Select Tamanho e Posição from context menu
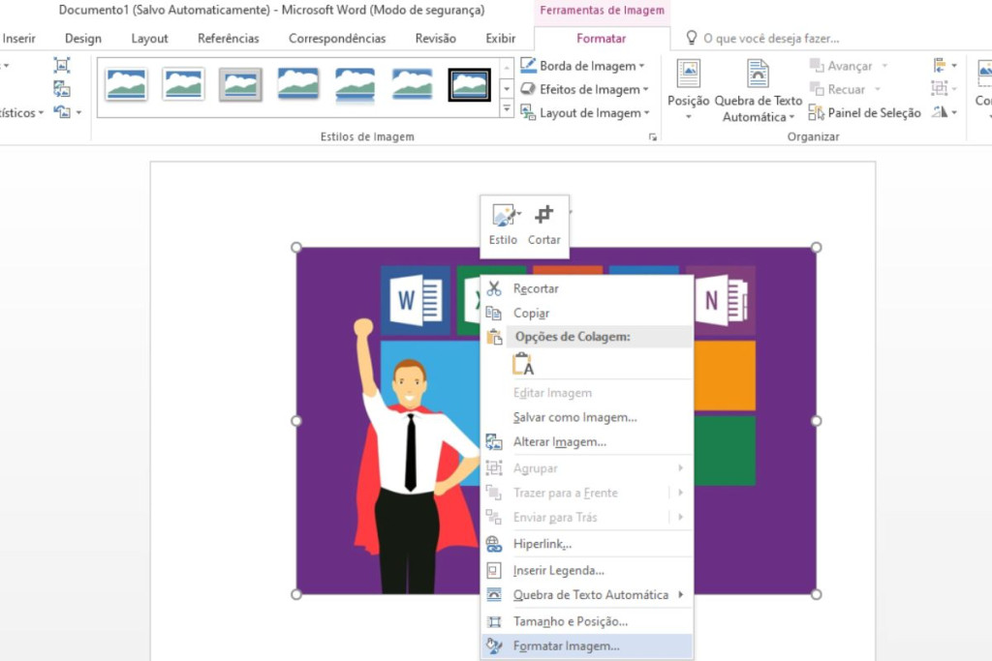 coord(570,621)
